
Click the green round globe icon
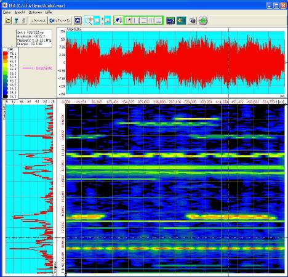203,21
